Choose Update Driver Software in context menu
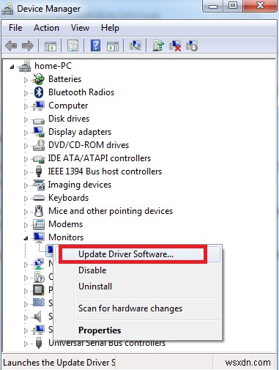The width and height of the screenshot is (279, 370). tap(138, 254)
